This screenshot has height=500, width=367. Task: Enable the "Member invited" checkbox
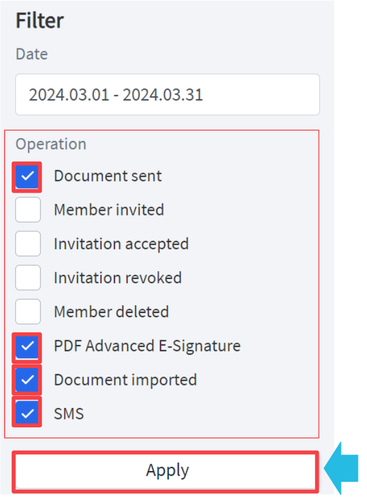(x=27, y=209)
